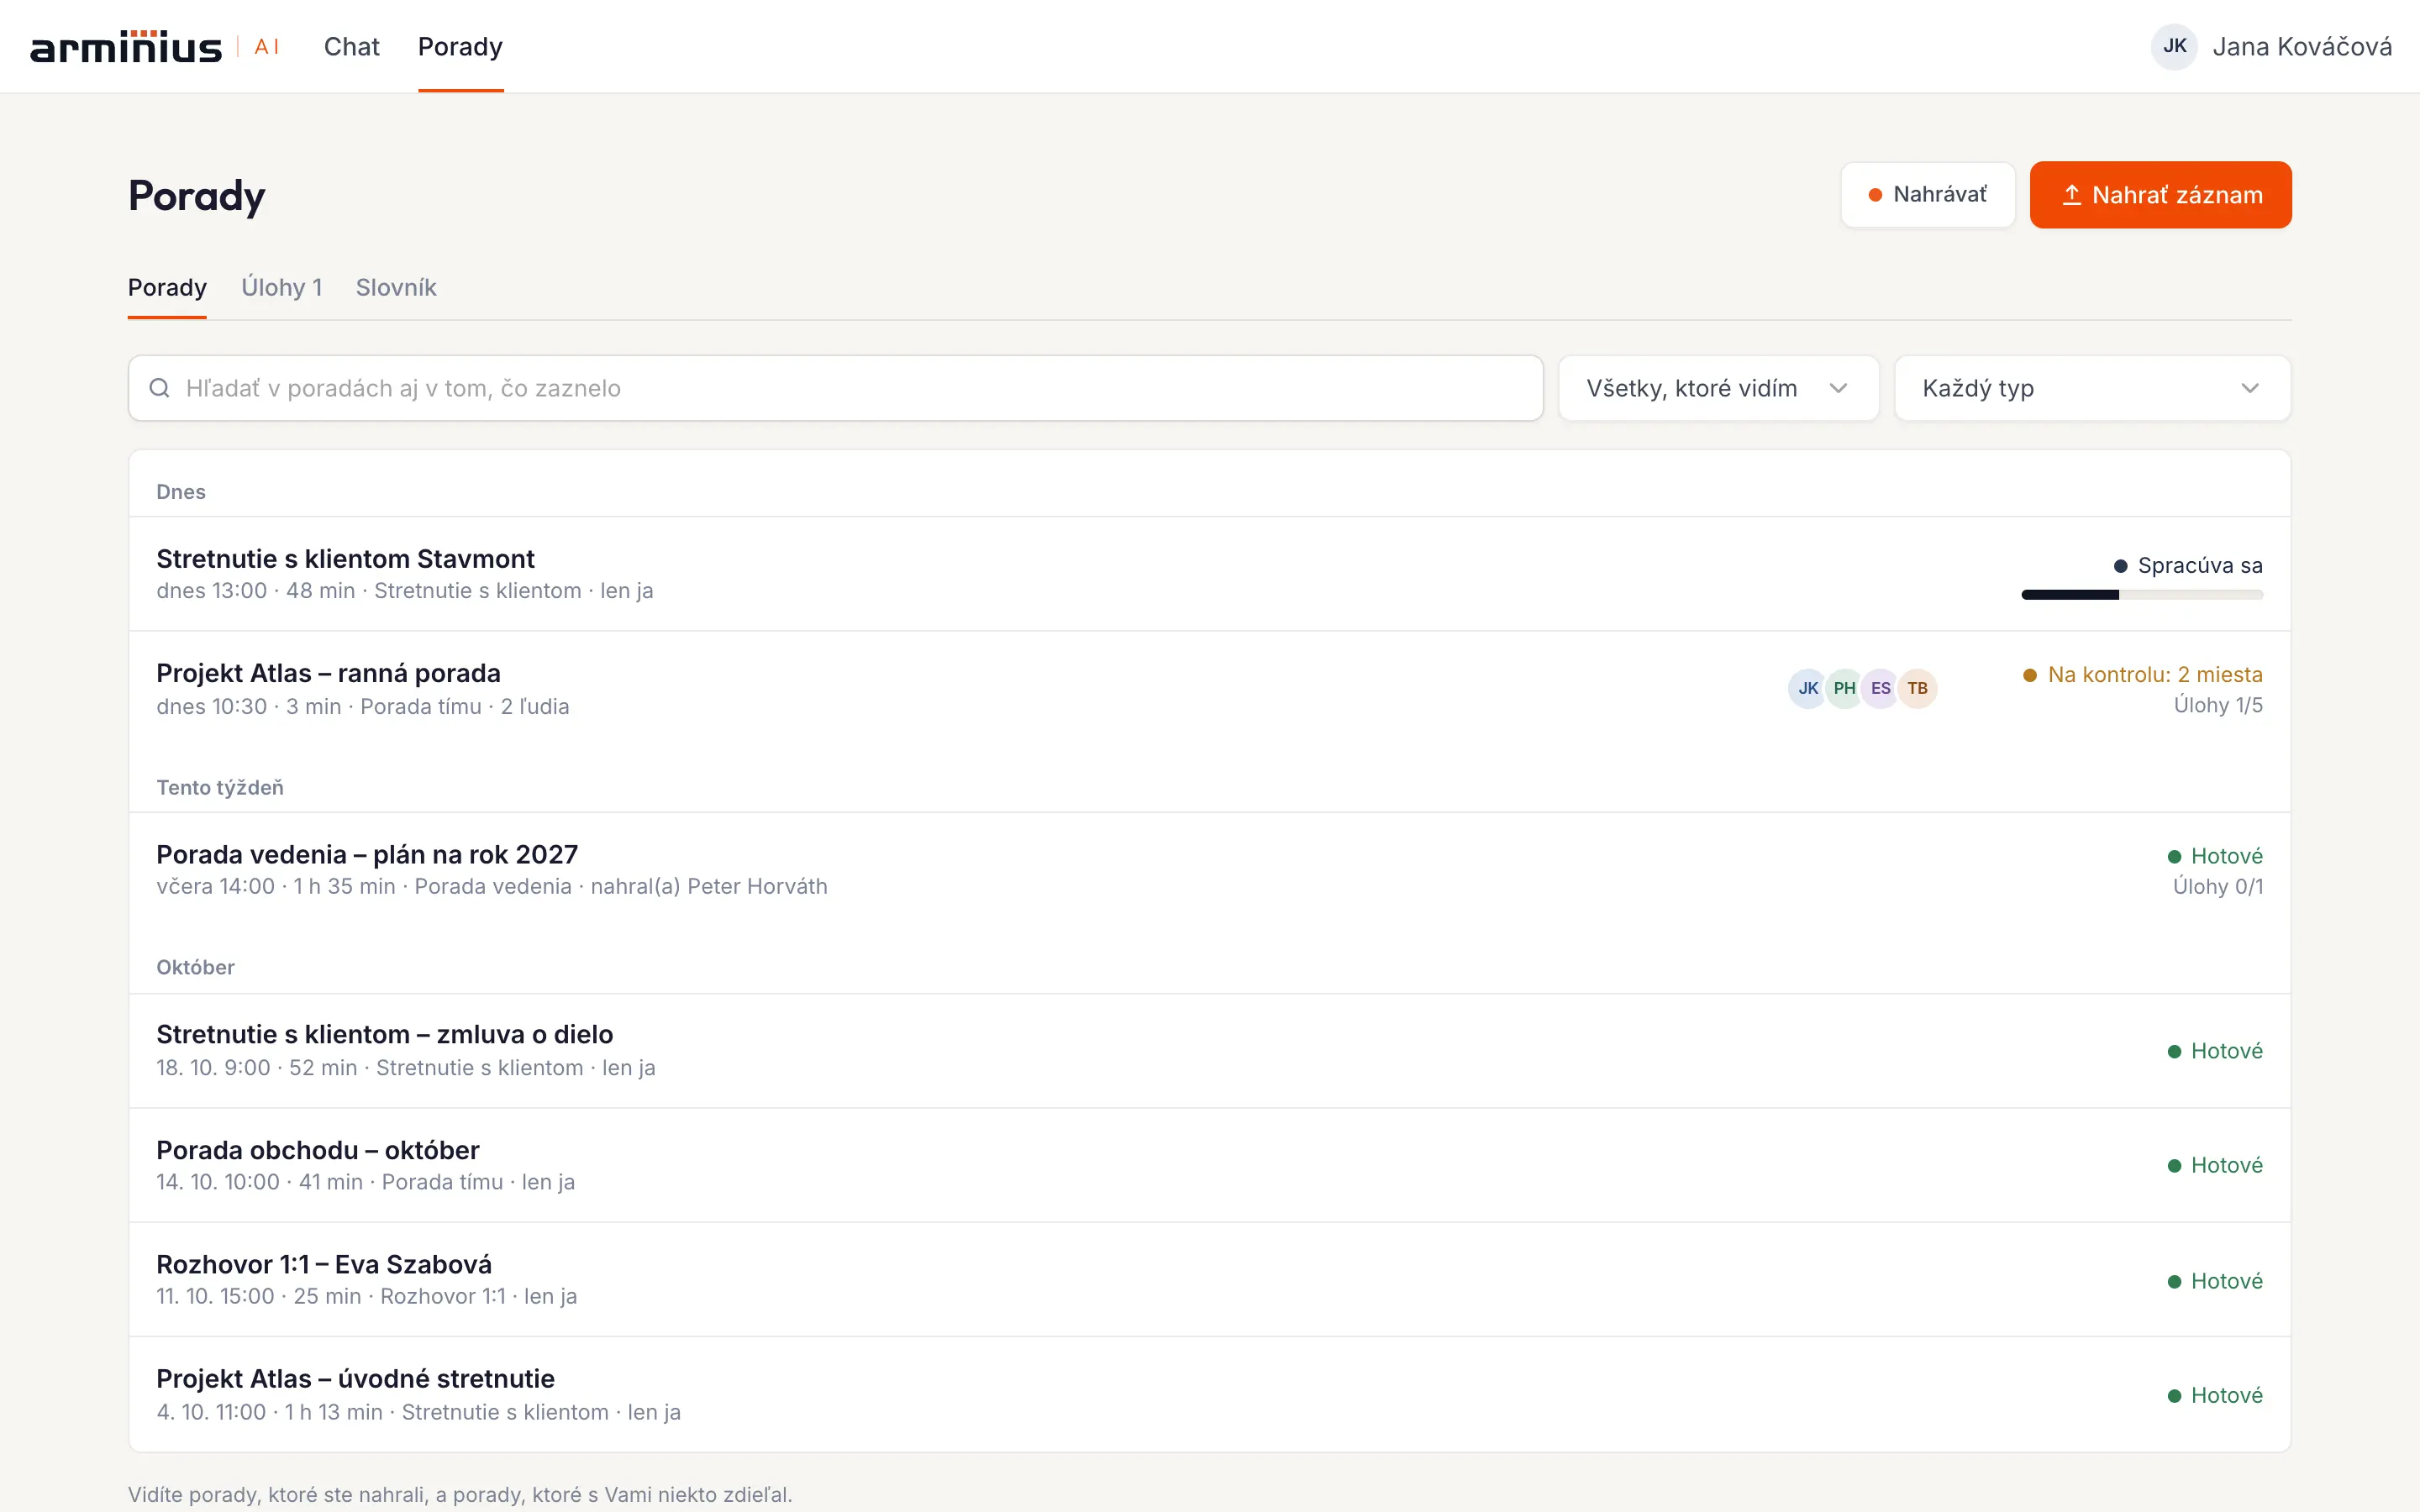
Task: Click chevron arrow of Každý typ dropdown
Action: (2249, 388)
